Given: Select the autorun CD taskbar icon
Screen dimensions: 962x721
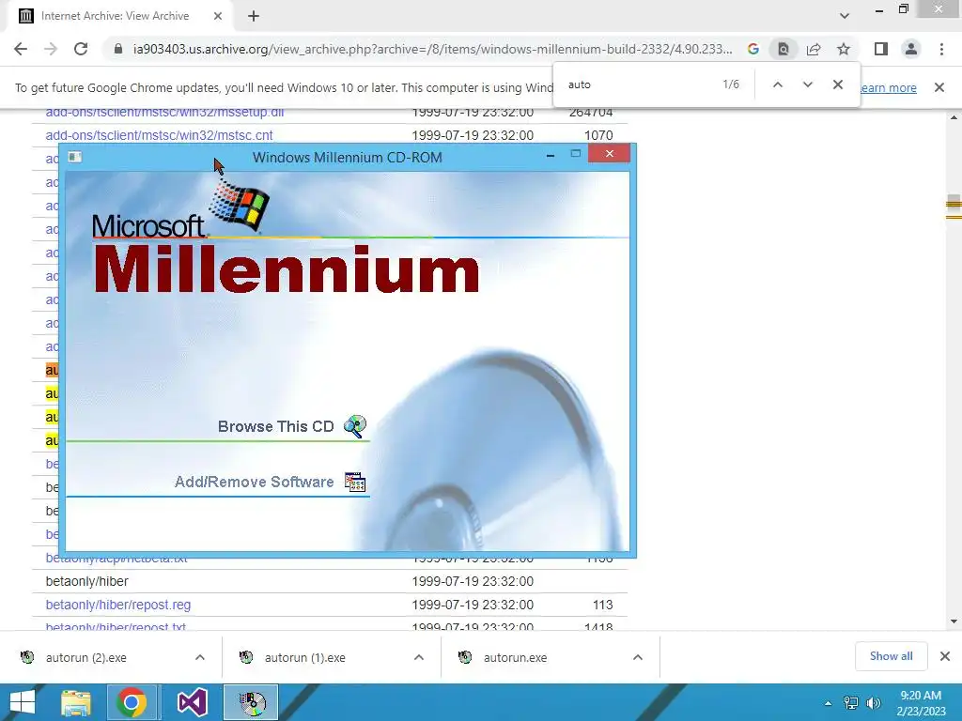Looking at the screenshot, I should (251, 702).
